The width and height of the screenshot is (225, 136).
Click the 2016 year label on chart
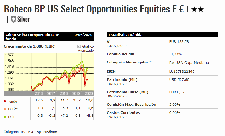39,93
